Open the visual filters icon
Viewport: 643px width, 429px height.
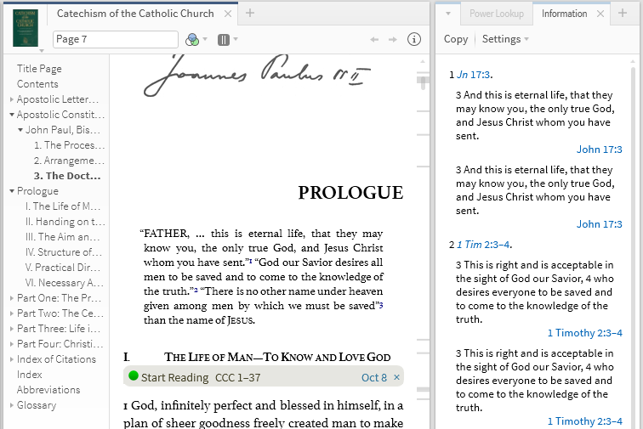pos(192,39)
